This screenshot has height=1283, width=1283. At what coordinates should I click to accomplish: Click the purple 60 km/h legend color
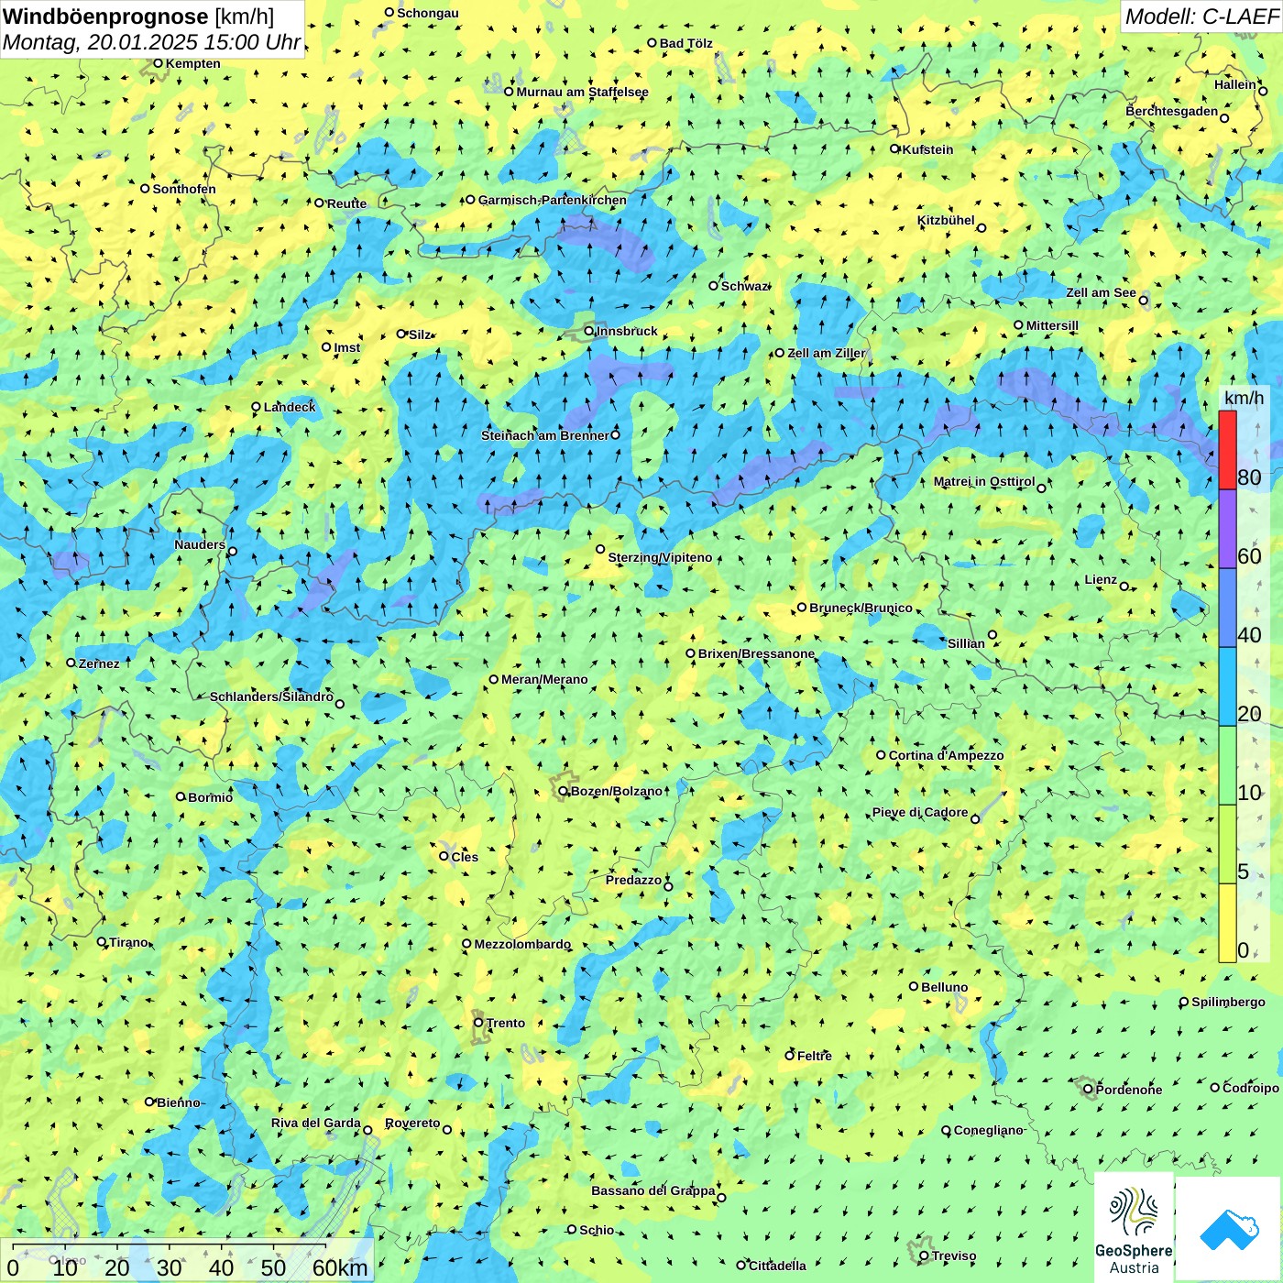[x=1227, y=529]
